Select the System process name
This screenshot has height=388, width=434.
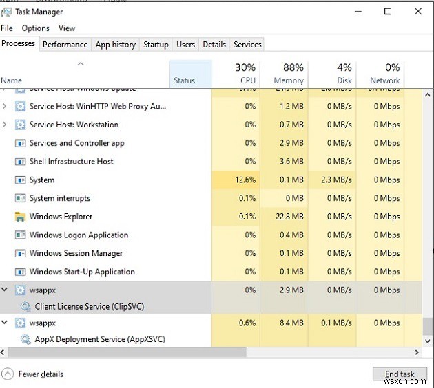[x=42, y=180]
